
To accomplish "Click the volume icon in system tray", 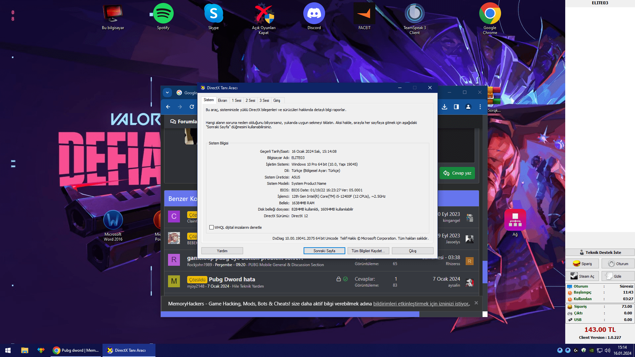I will (607, 350).
